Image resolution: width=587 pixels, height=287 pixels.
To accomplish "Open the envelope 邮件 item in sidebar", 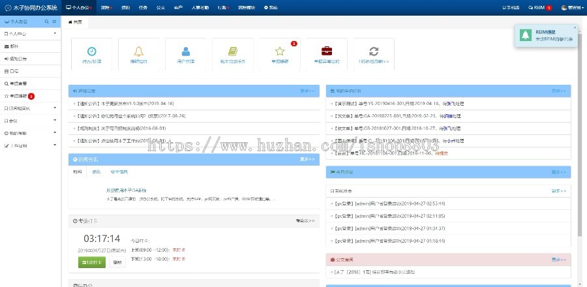I will [x=30, y=46].
